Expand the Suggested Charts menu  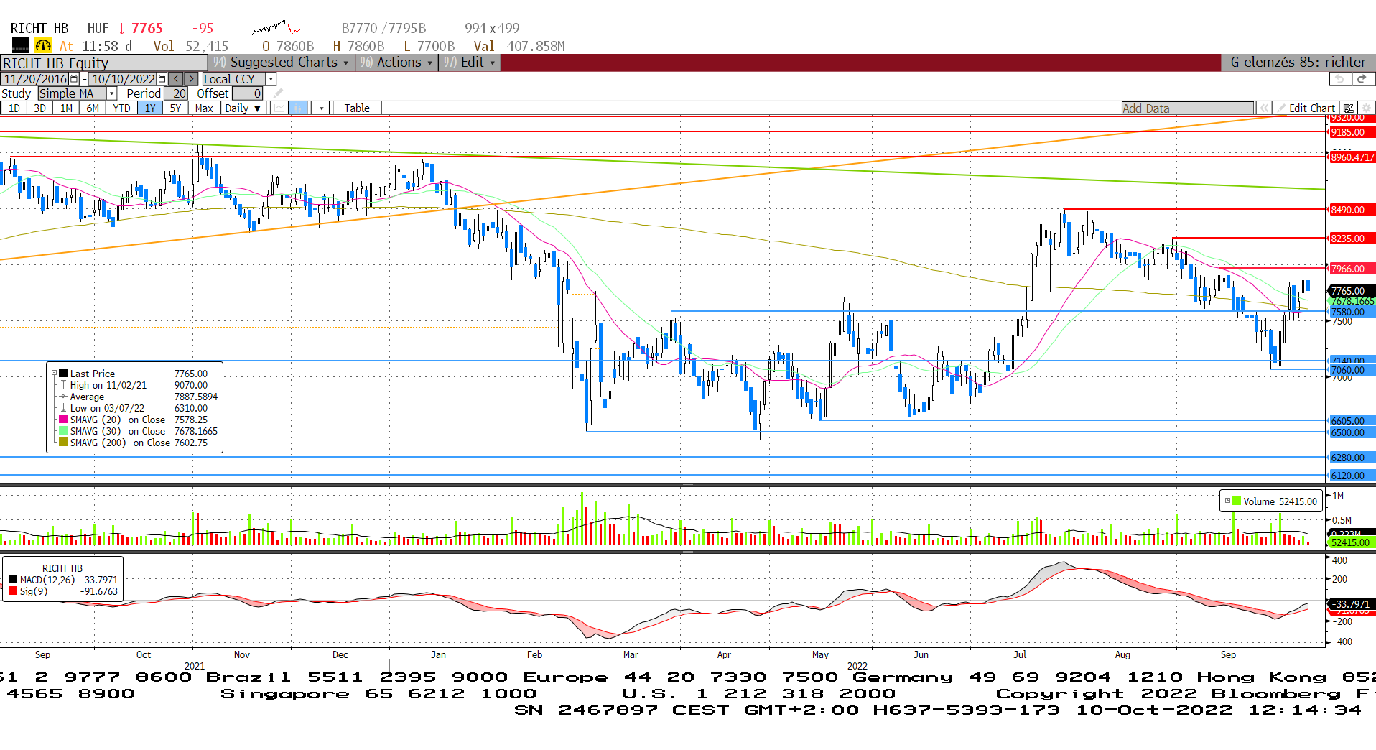[281, 62]
